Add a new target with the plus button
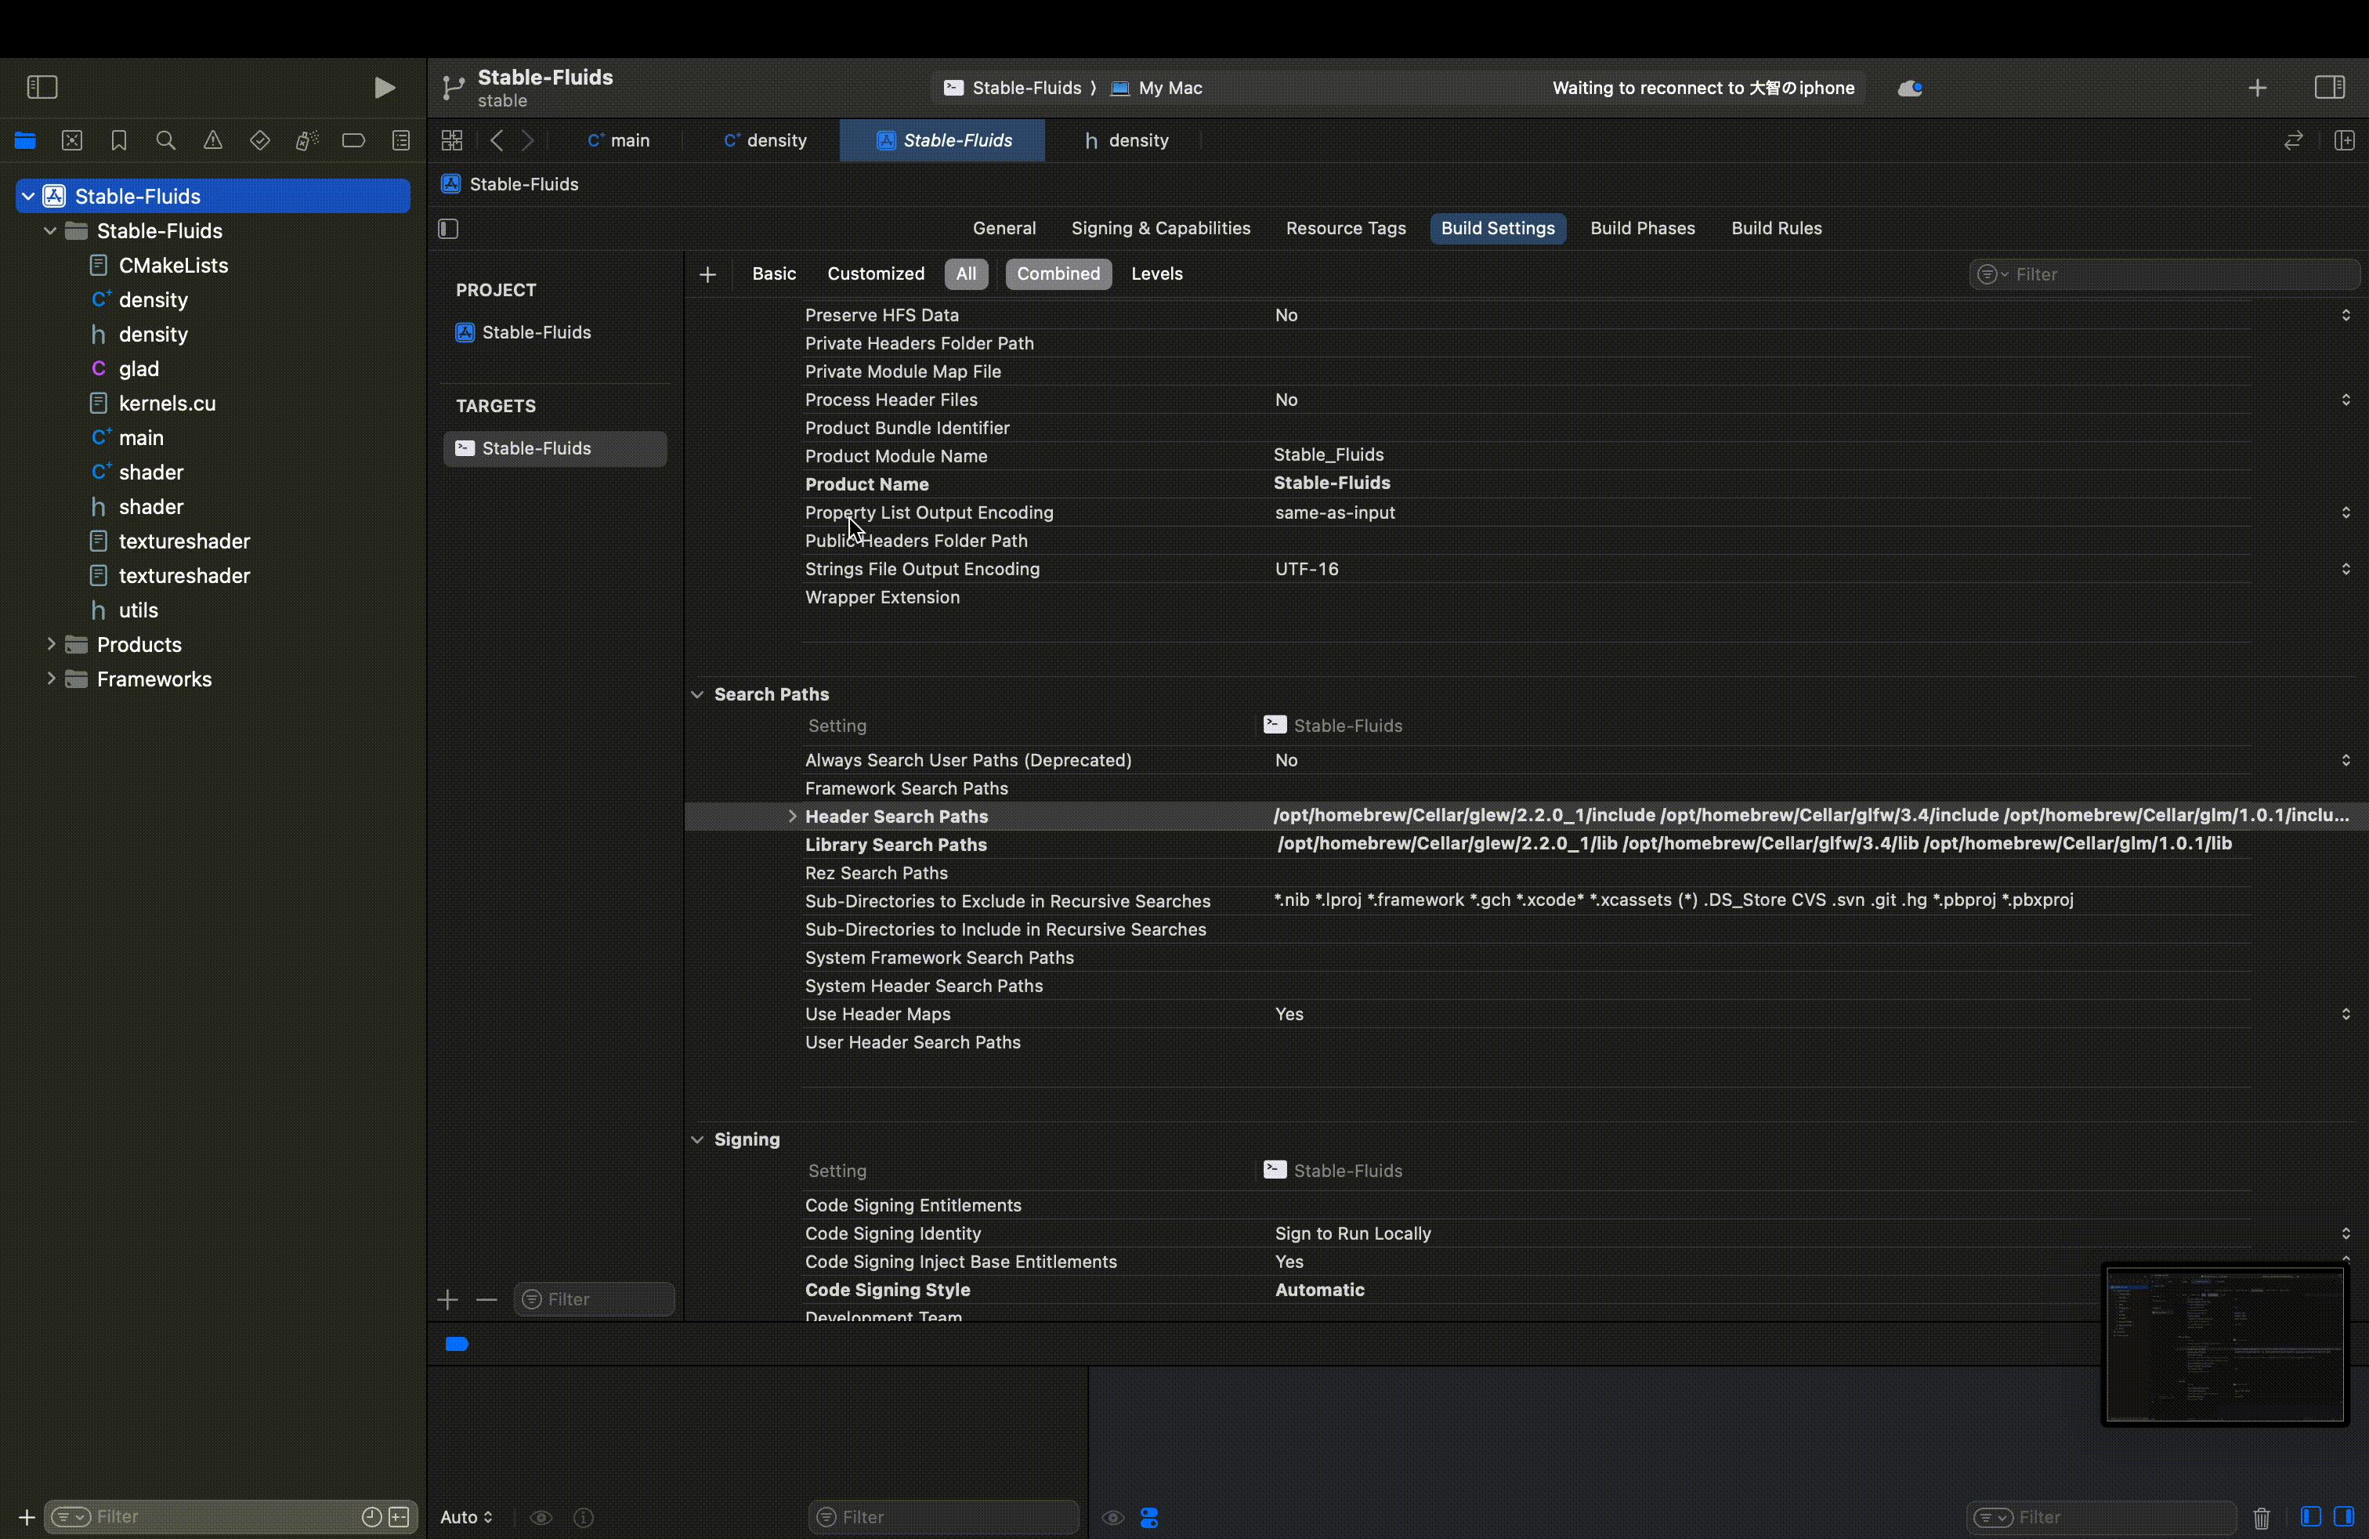This screenshot has width=2369, height=1539. 447,1299
